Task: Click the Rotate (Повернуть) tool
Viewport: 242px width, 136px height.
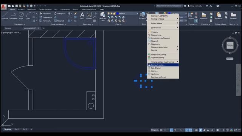Action: [x=60, y=14]
